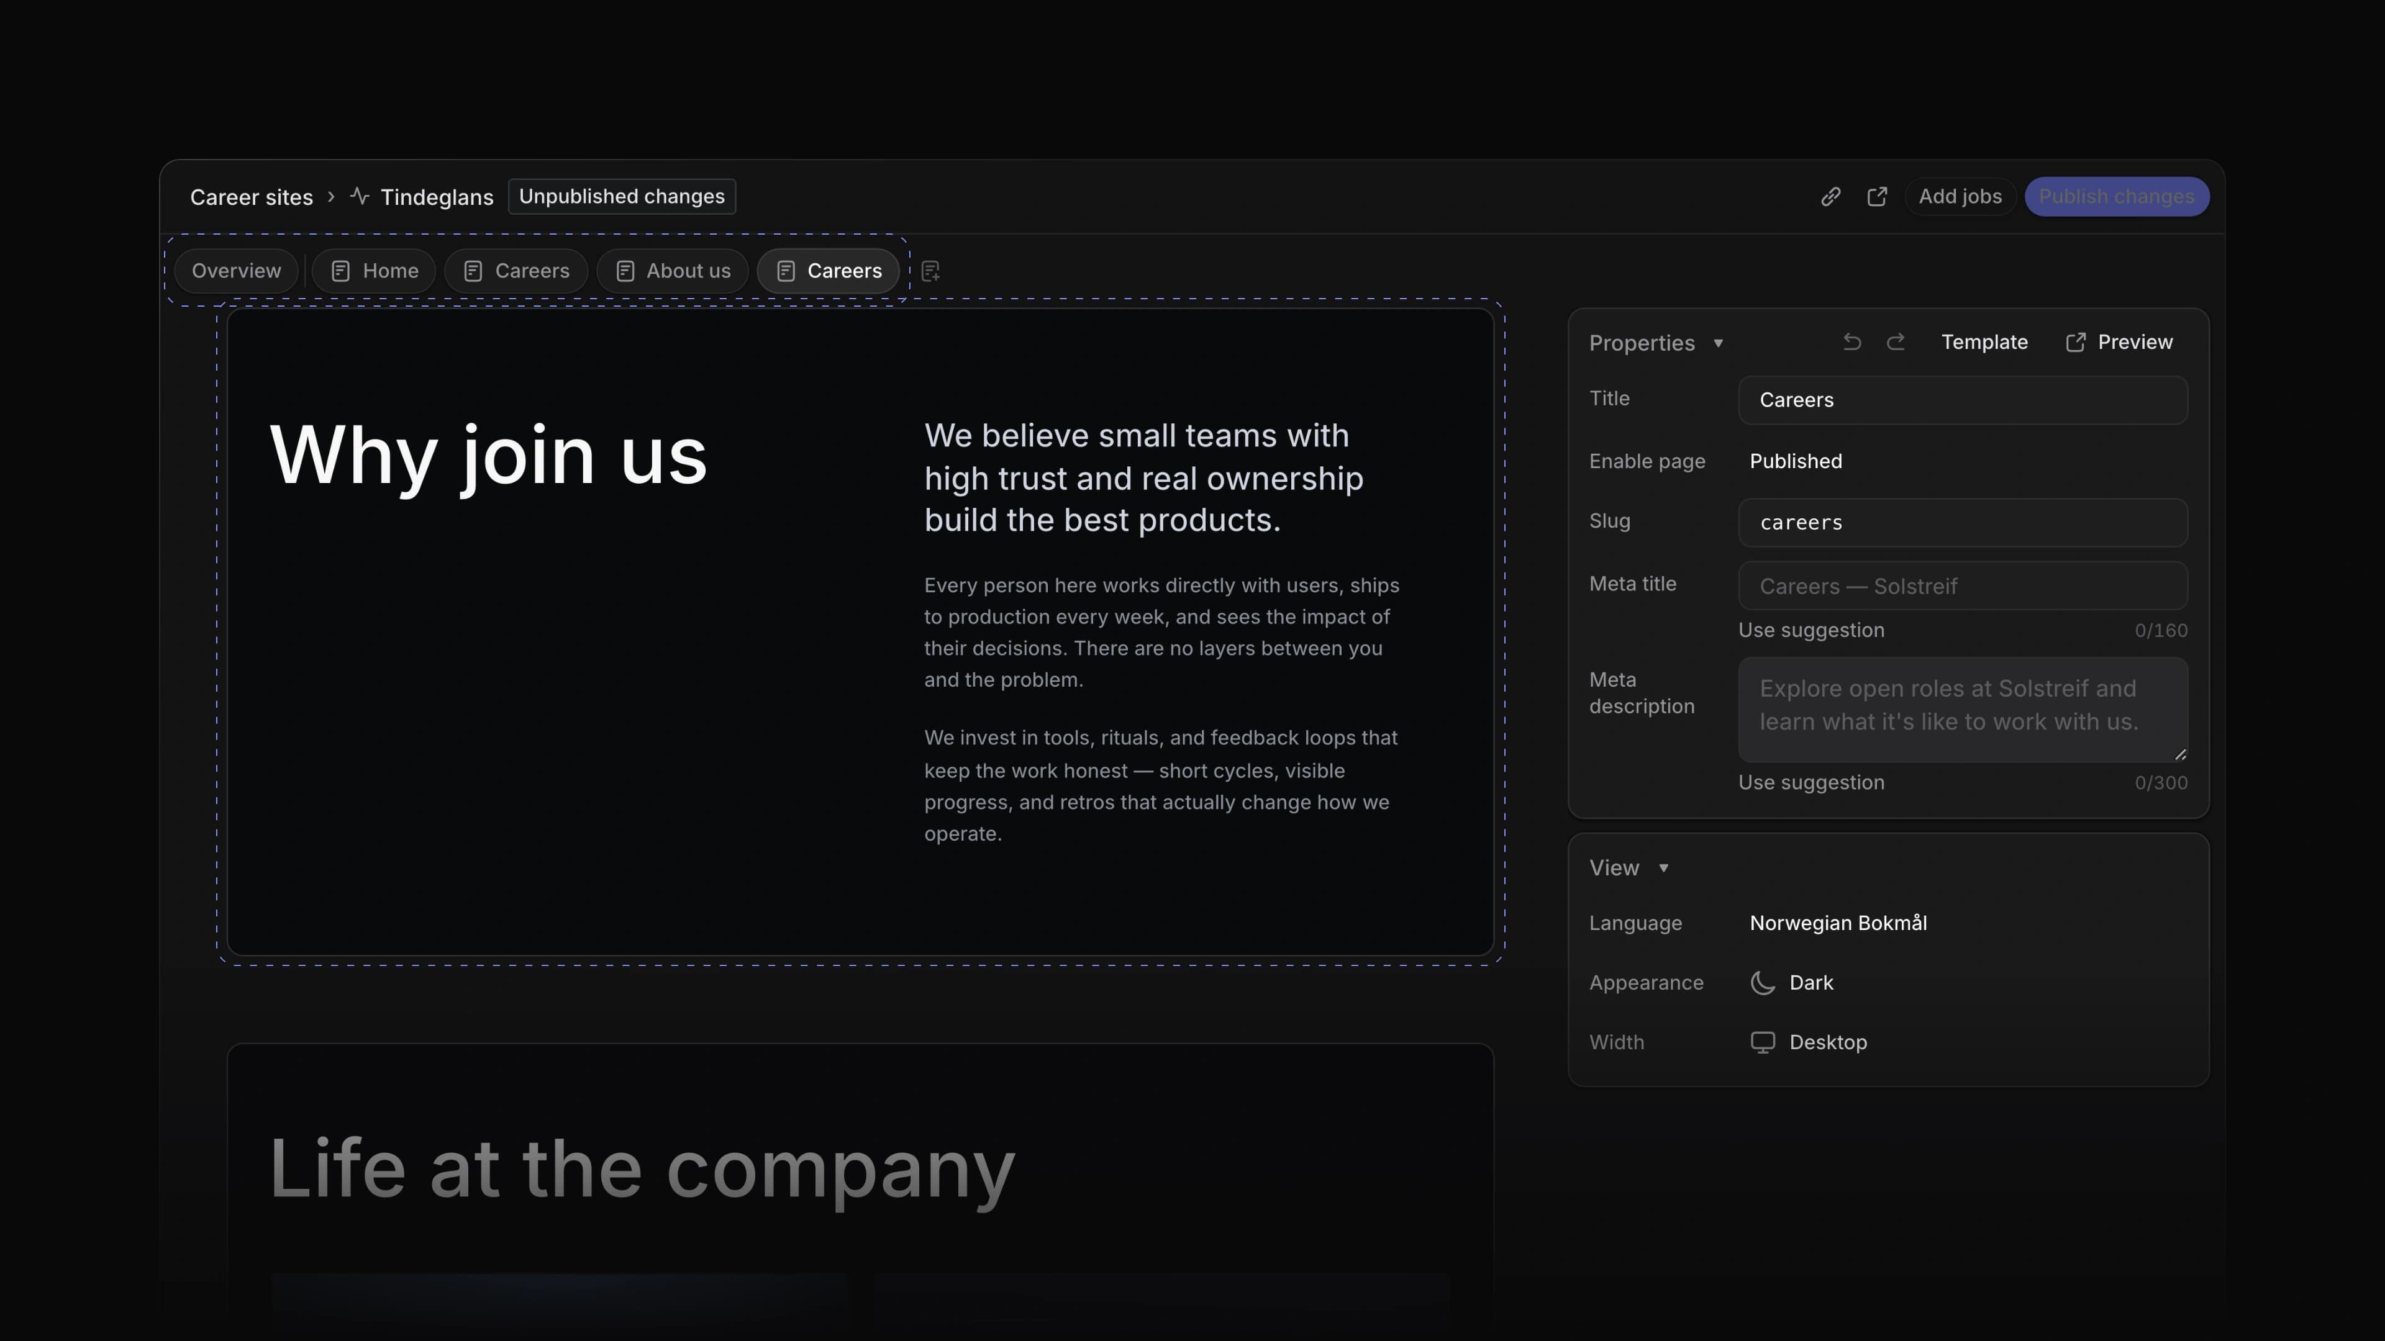Change the Norwegian Bokmål language selection
2385x1341 pixels.
pos(1838,923)
